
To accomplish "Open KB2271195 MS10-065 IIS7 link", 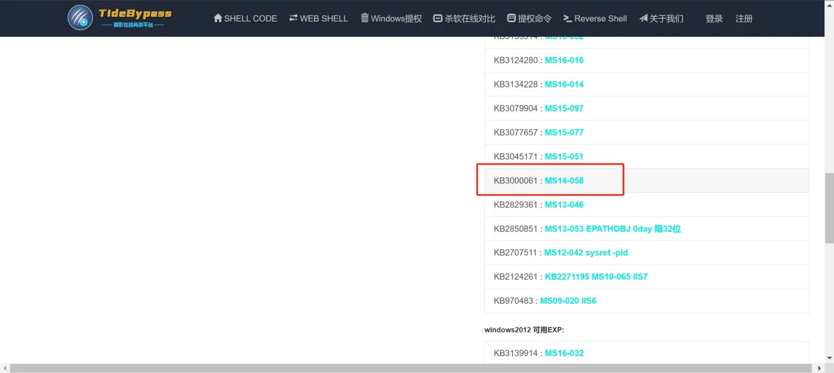I will click(596, 277).
